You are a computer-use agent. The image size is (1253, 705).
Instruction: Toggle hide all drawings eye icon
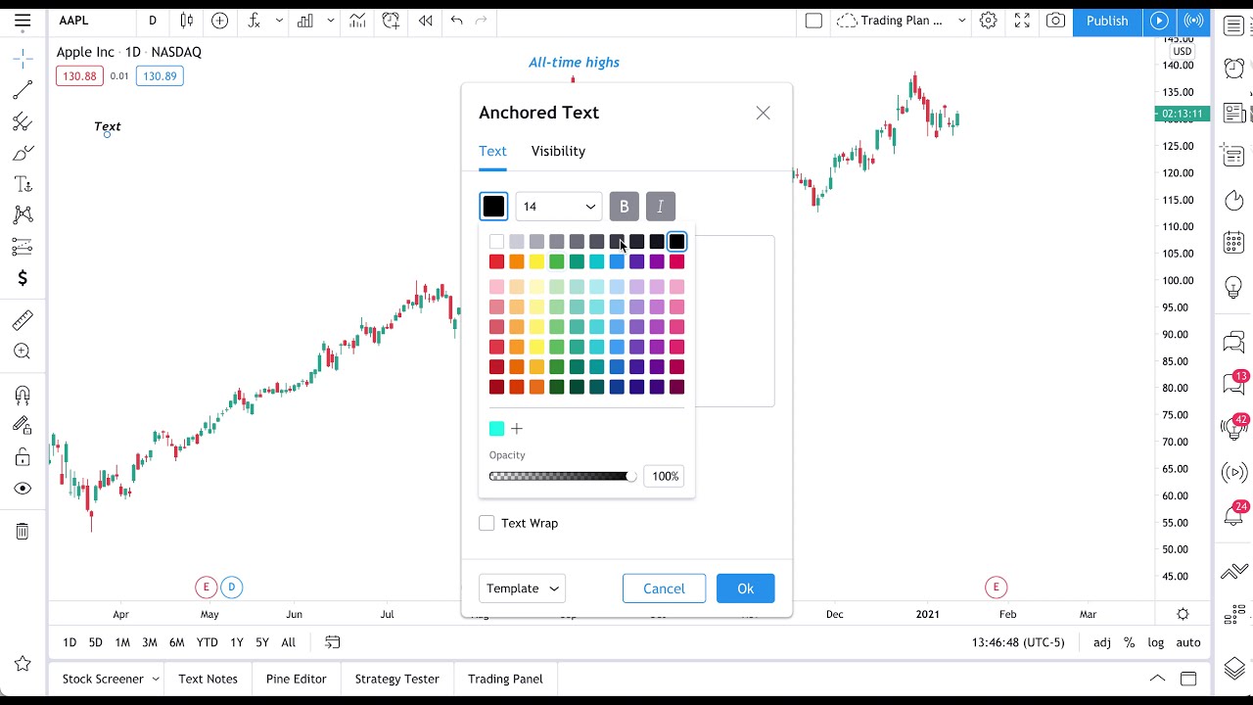[x=23, y=489]
